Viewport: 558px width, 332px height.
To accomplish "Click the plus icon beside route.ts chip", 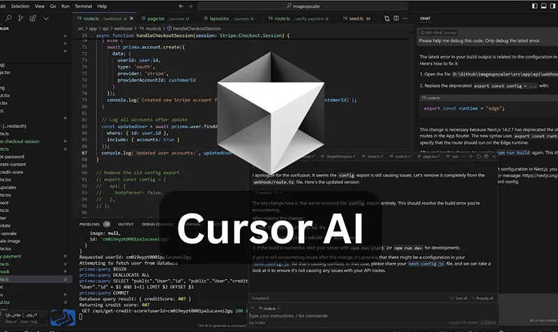I will pyautogui.click(x=252, y=308).
